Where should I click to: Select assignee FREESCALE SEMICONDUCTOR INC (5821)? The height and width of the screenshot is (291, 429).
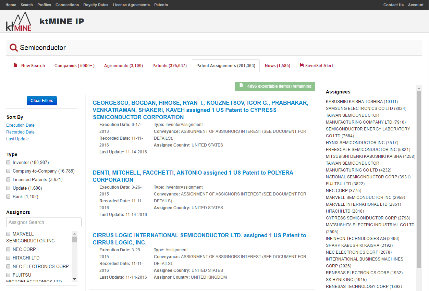click(368, 150)
